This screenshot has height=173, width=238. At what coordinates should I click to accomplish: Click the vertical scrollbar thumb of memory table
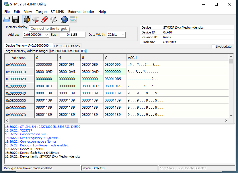(231, 61)
